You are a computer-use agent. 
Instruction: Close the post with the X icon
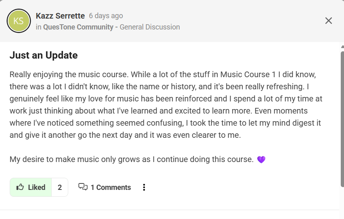(x=329, y=21)
